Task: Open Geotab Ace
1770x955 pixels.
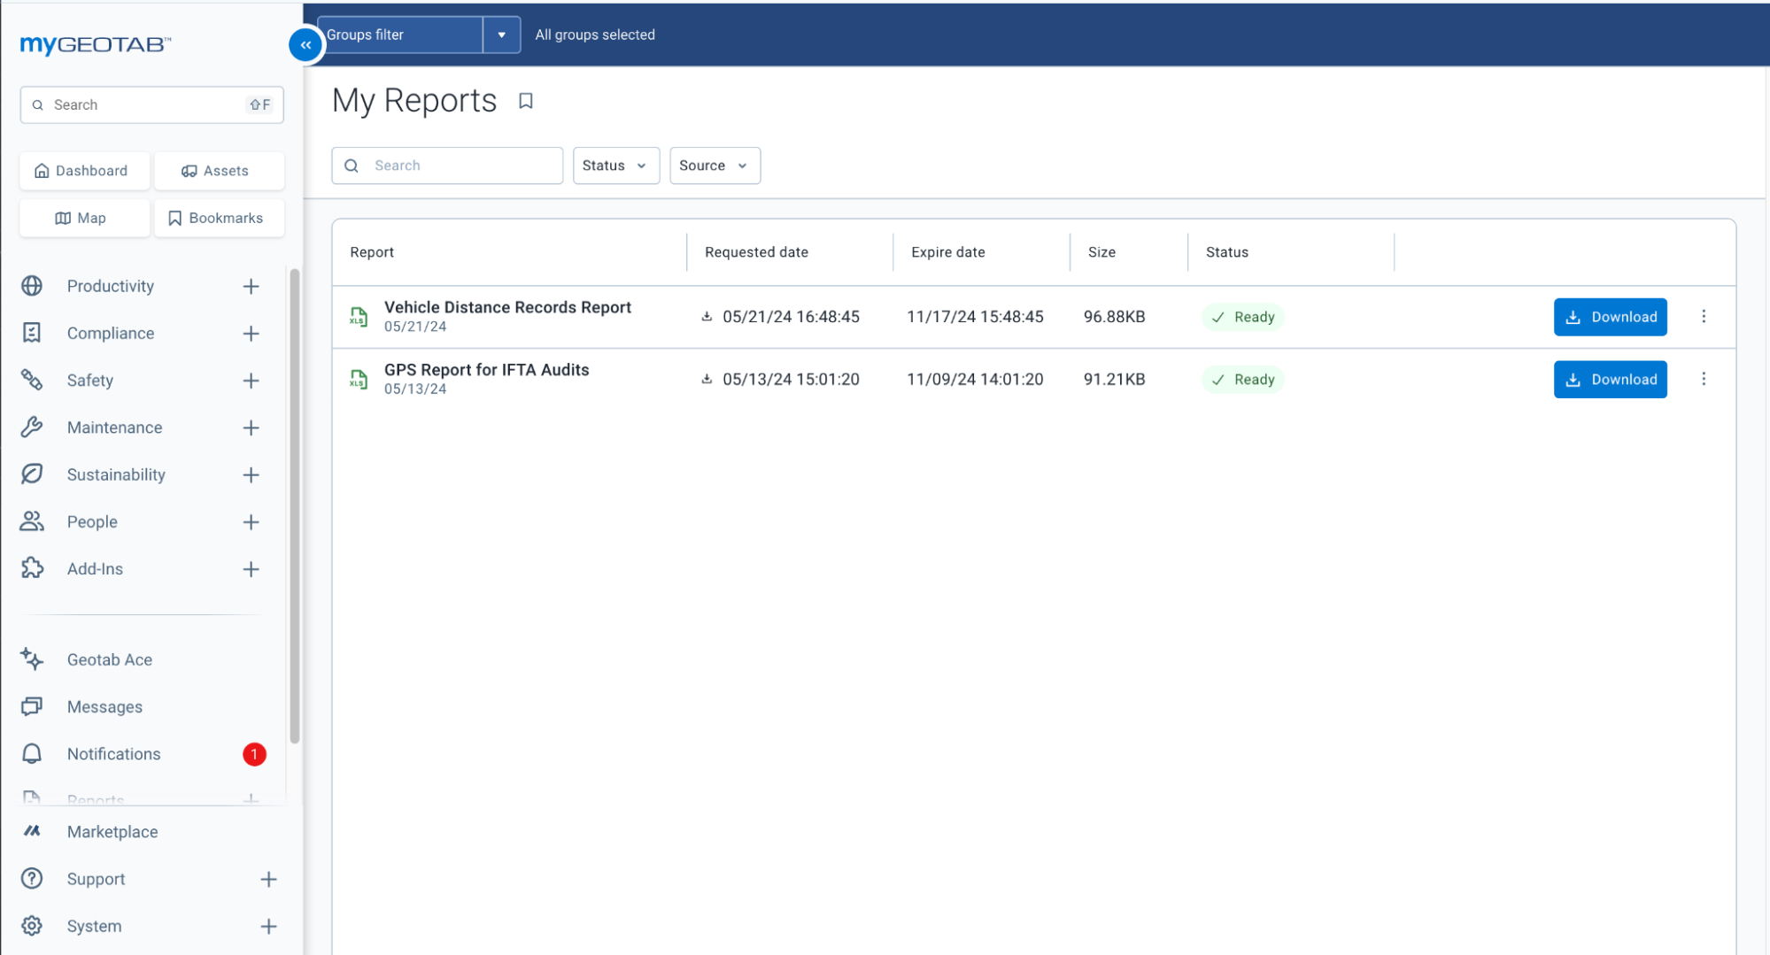Action: tap(110, 658)
